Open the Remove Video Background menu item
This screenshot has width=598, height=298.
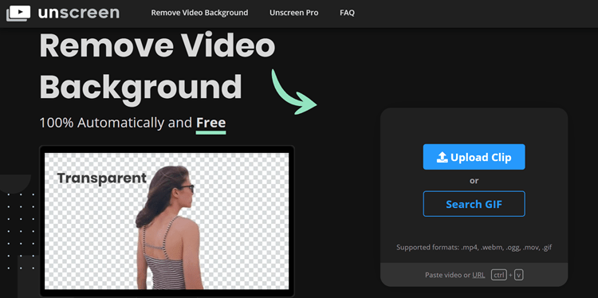pos(199,13)
